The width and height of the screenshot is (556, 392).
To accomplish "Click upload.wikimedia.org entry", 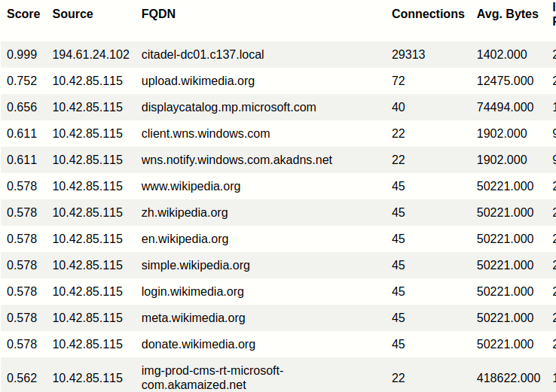I will tap(198, 81).
